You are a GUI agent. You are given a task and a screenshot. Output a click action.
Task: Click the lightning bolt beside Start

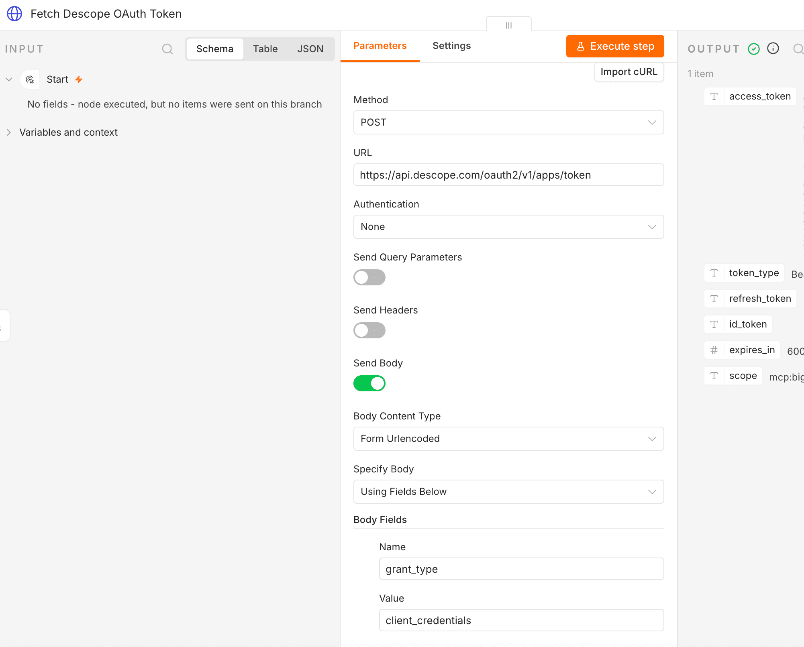[x=79, y=79]
